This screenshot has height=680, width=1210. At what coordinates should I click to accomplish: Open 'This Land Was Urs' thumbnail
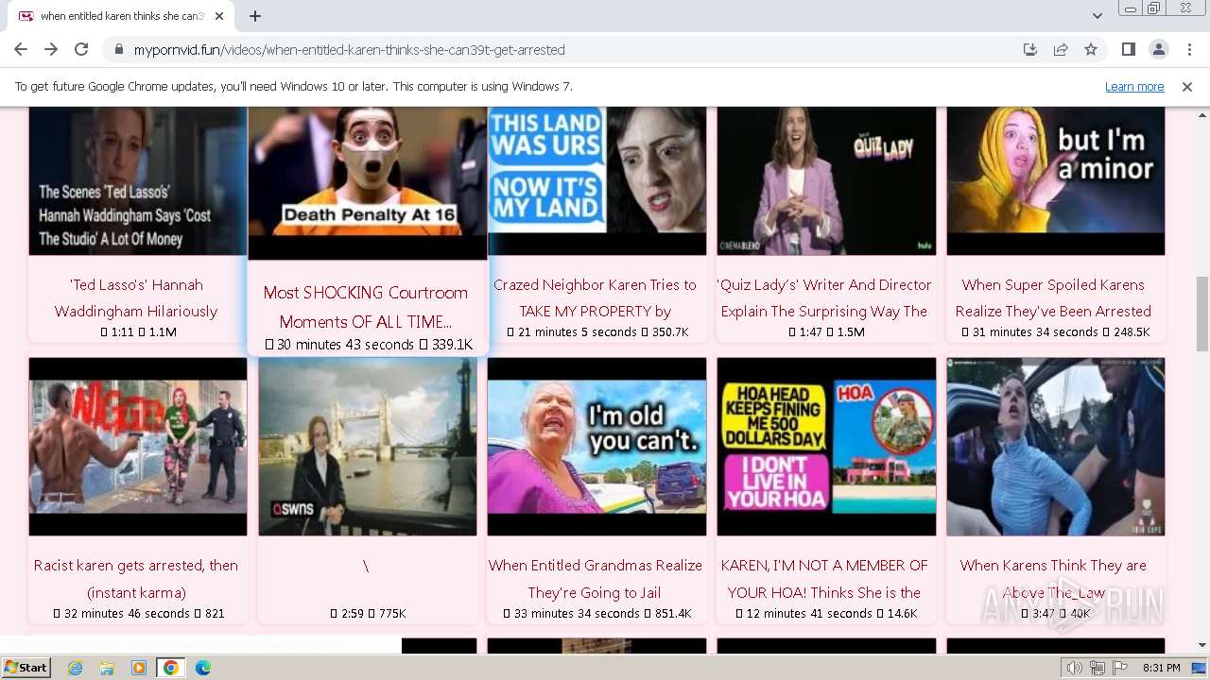(x=596, y=180)
